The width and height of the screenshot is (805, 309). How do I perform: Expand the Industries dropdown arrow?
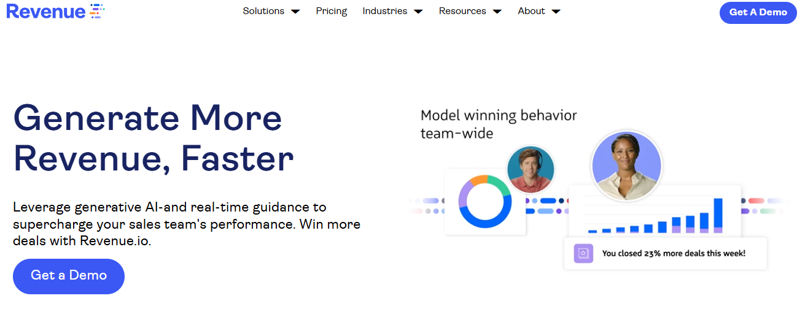click(x=418, y=12)
